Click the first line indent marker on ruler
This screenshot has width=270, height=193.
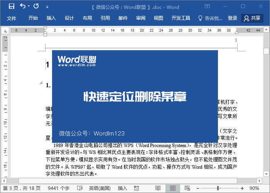click(x=45, y=28)
